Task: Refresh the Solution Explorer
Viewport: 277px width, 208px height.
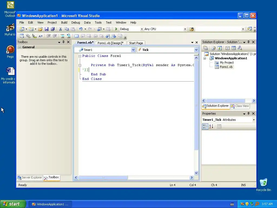Action: [220, 48]
